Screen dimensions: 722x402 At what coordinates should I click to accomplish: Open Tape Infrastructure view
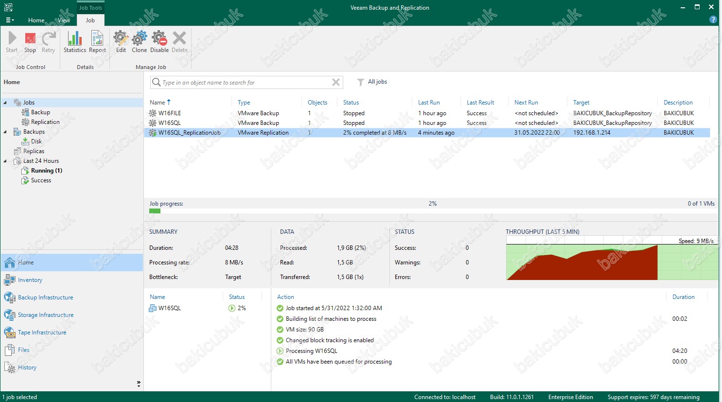point(72,332)
